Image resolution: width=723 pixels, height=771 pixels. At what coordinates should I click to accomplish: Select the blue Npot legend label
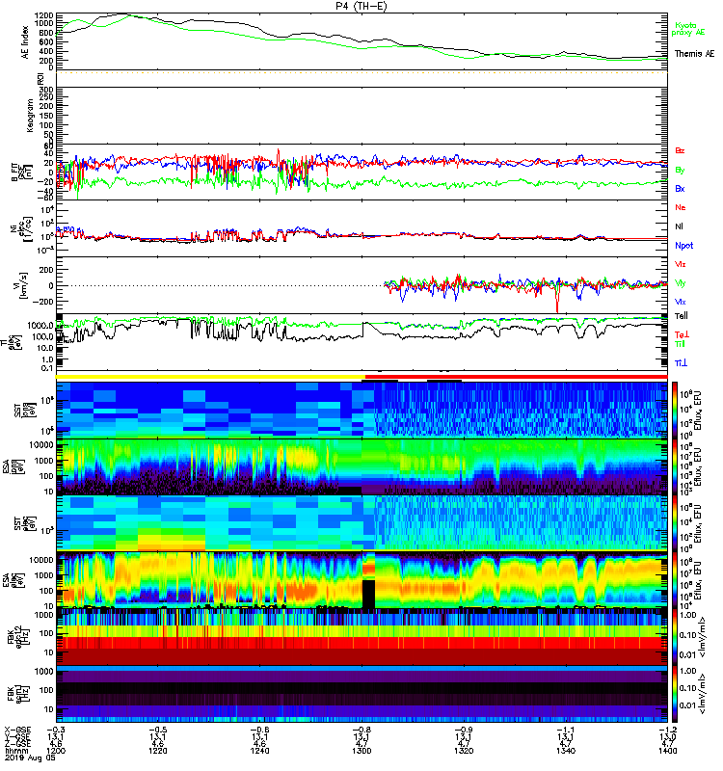click(684, 246)
